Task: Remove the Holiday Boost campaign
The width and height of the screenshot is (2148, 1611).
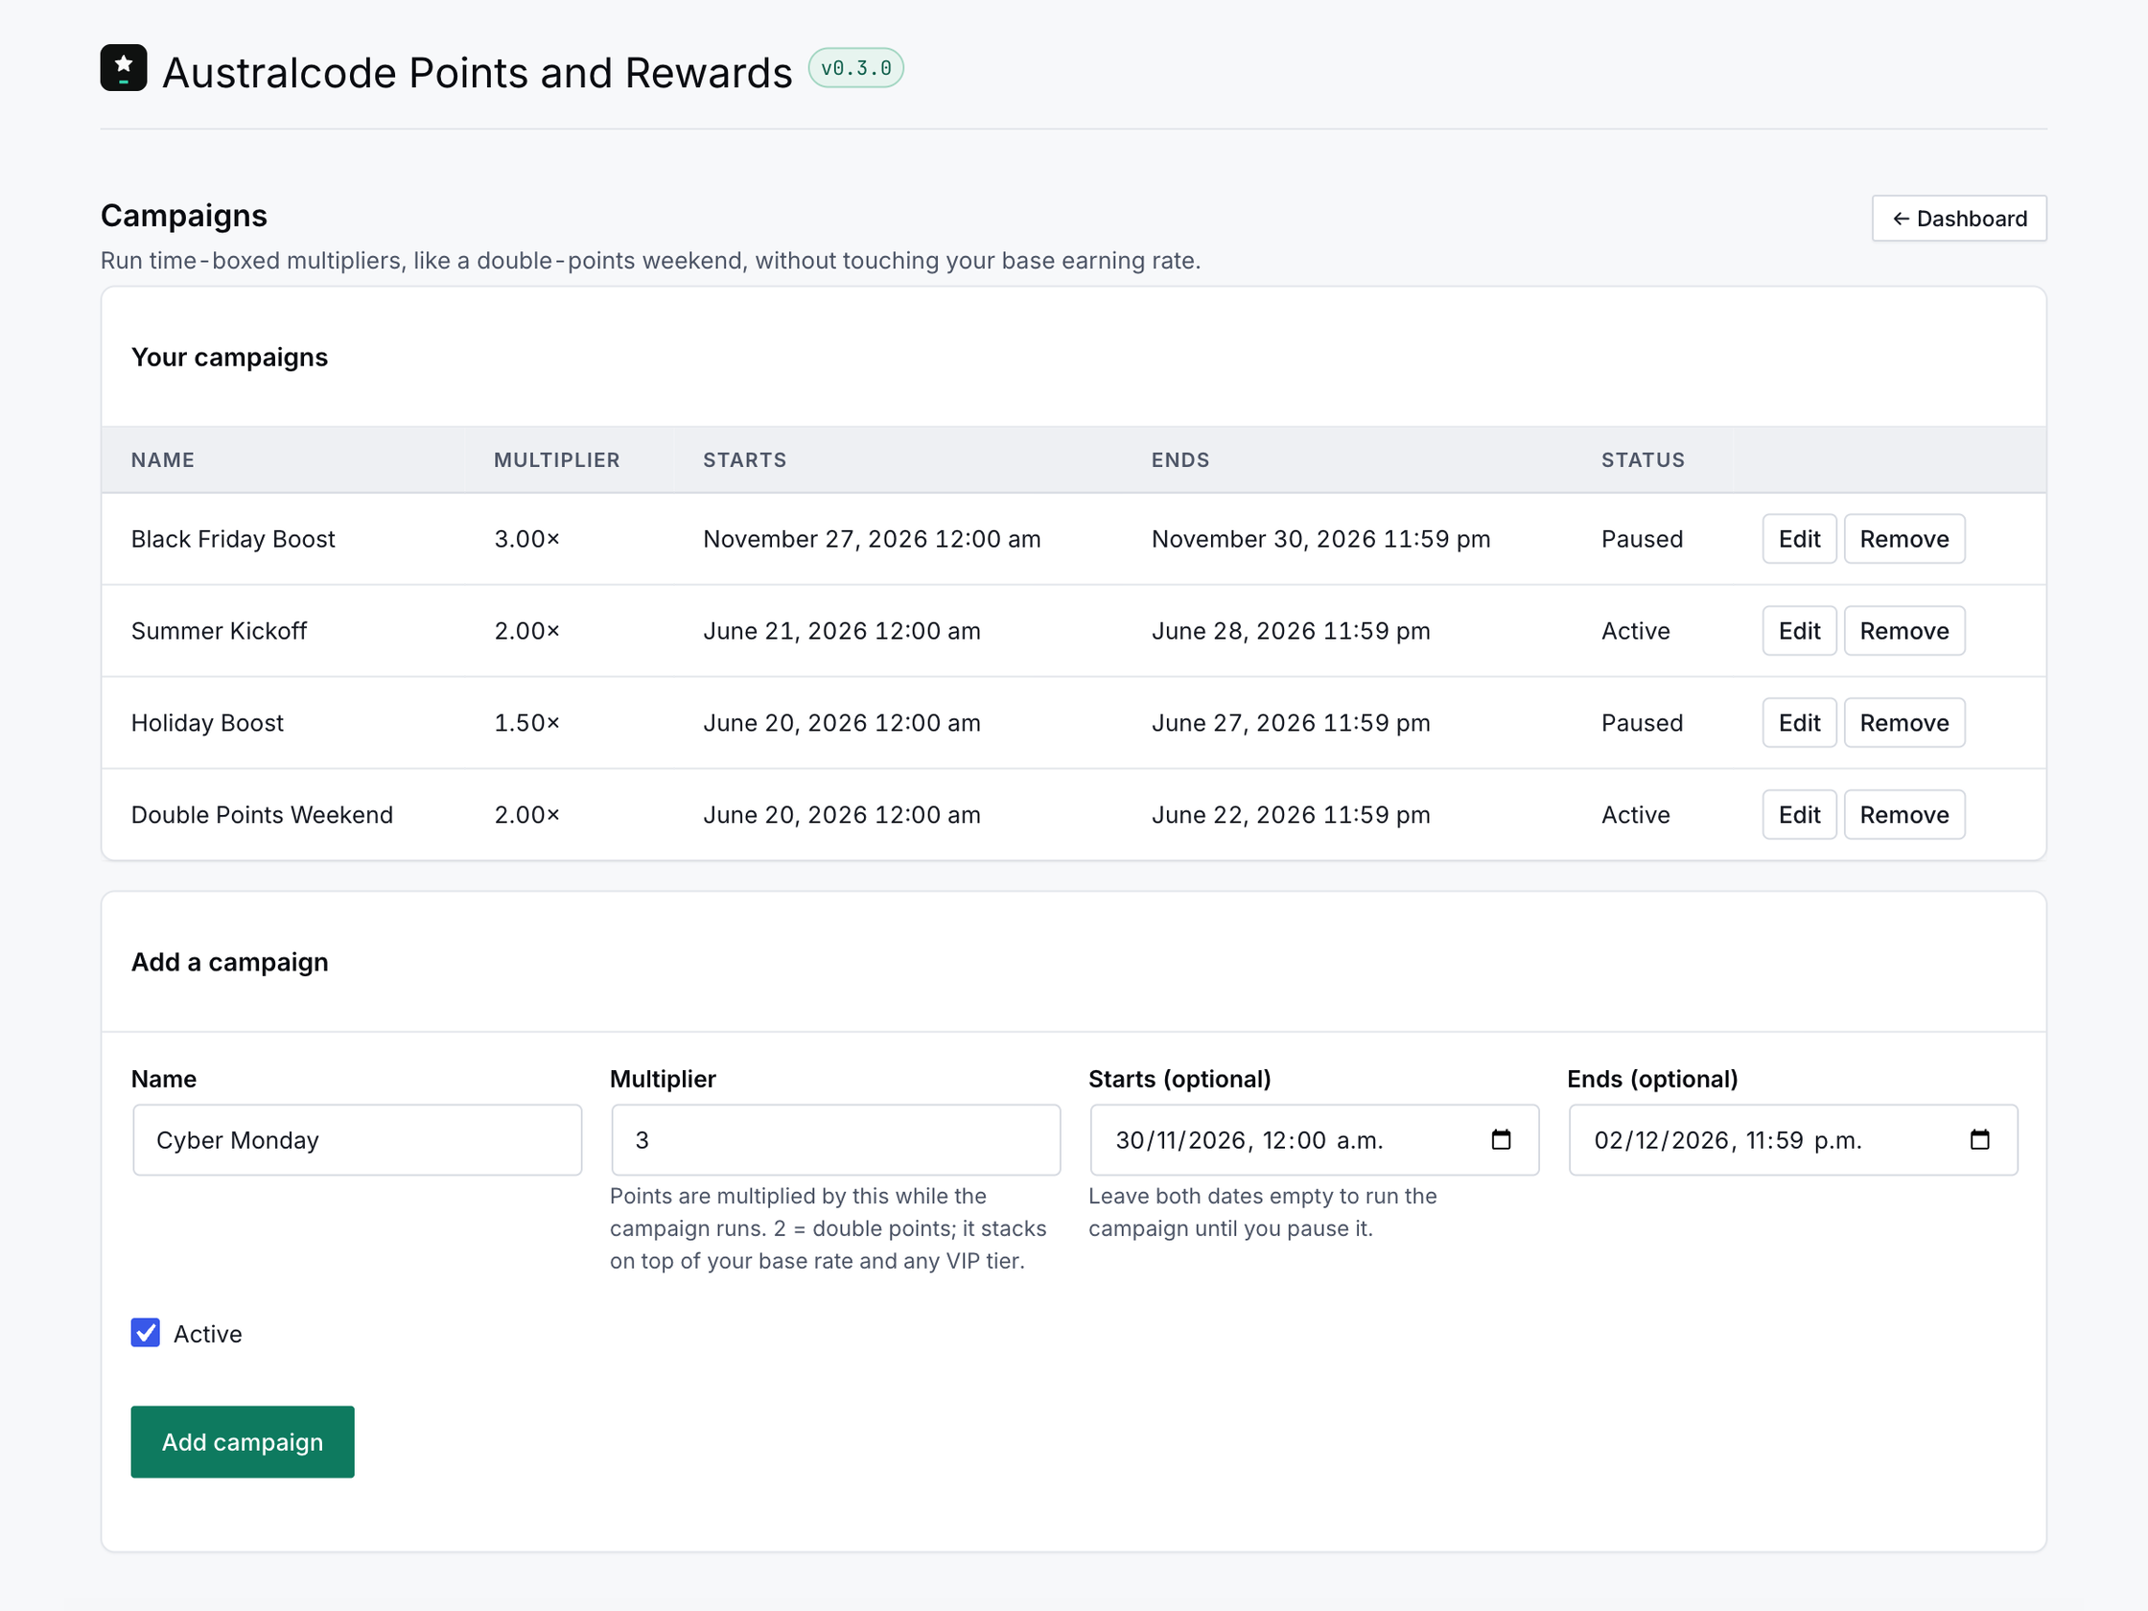Action: tap(1903, 723)
